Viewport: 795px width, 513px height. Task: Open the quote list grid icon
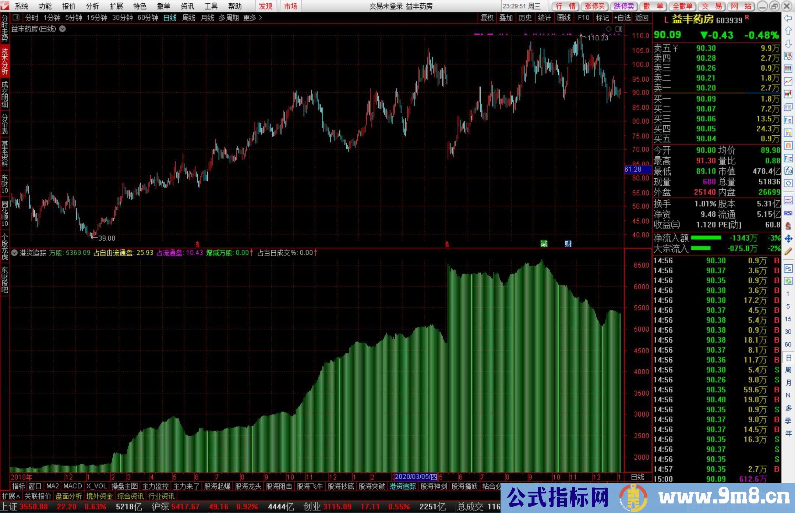click(788, 69)
